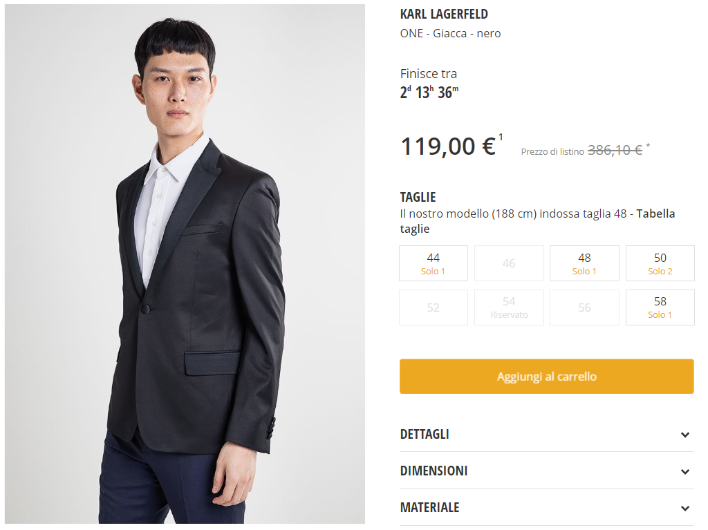Click disabled size 56 option
Viewport: 708px width, 530px height.
[x=584, y=307]
